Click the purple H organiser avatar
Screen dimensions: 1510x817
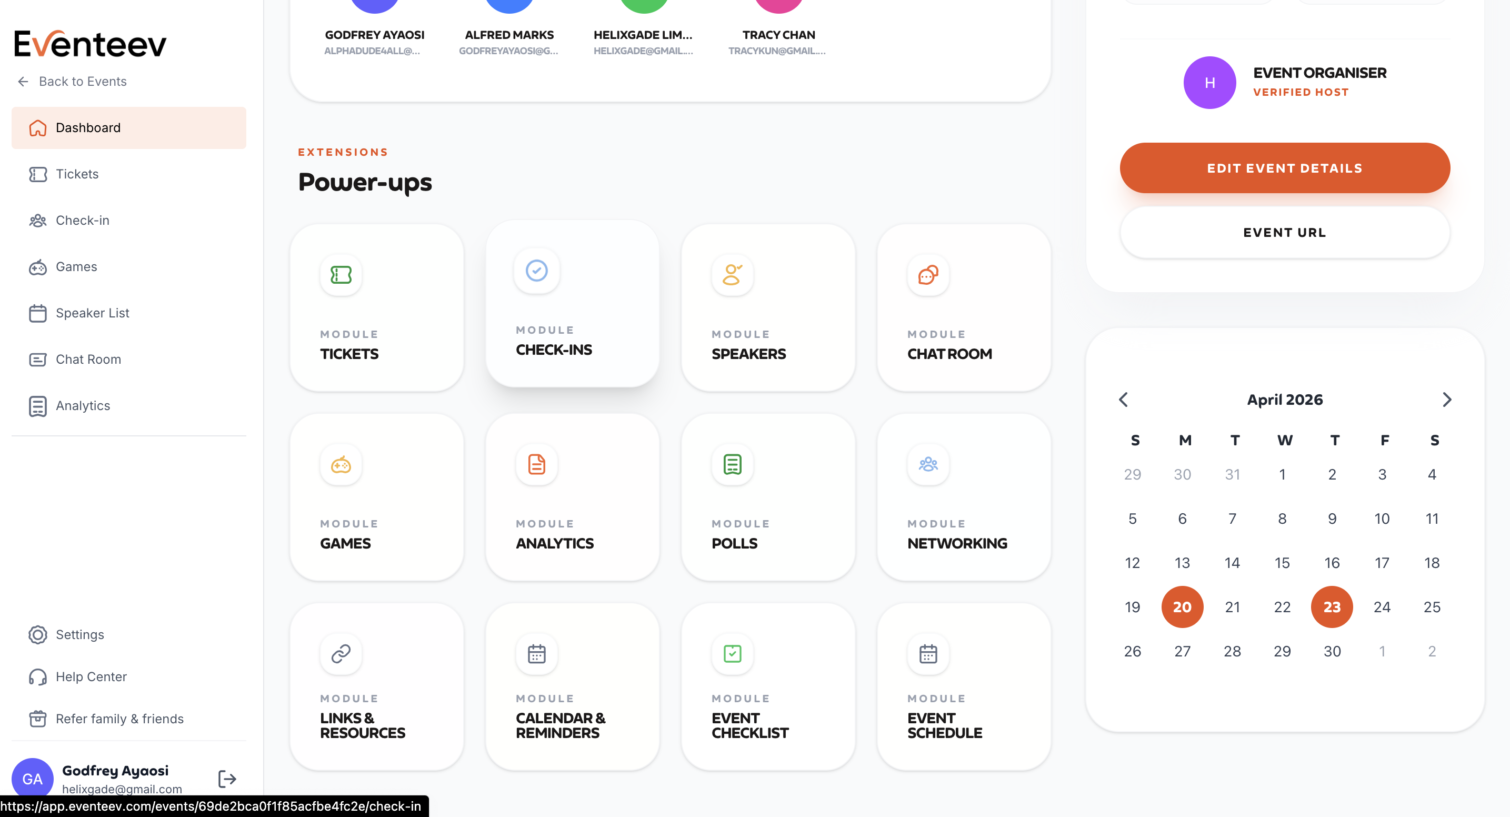click(1209, 83)
